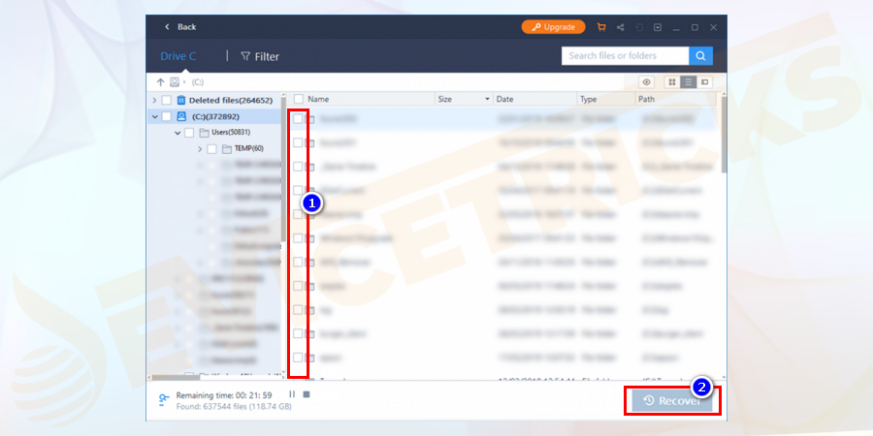873x436 pixels.
Task: Sort files by the Name column
Action: tap(318, 99)
